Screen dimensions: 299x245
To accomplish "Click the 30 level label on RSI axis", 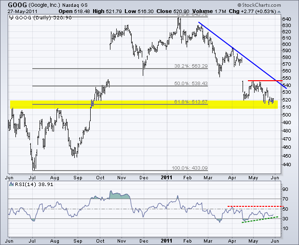I will point(285,218).
